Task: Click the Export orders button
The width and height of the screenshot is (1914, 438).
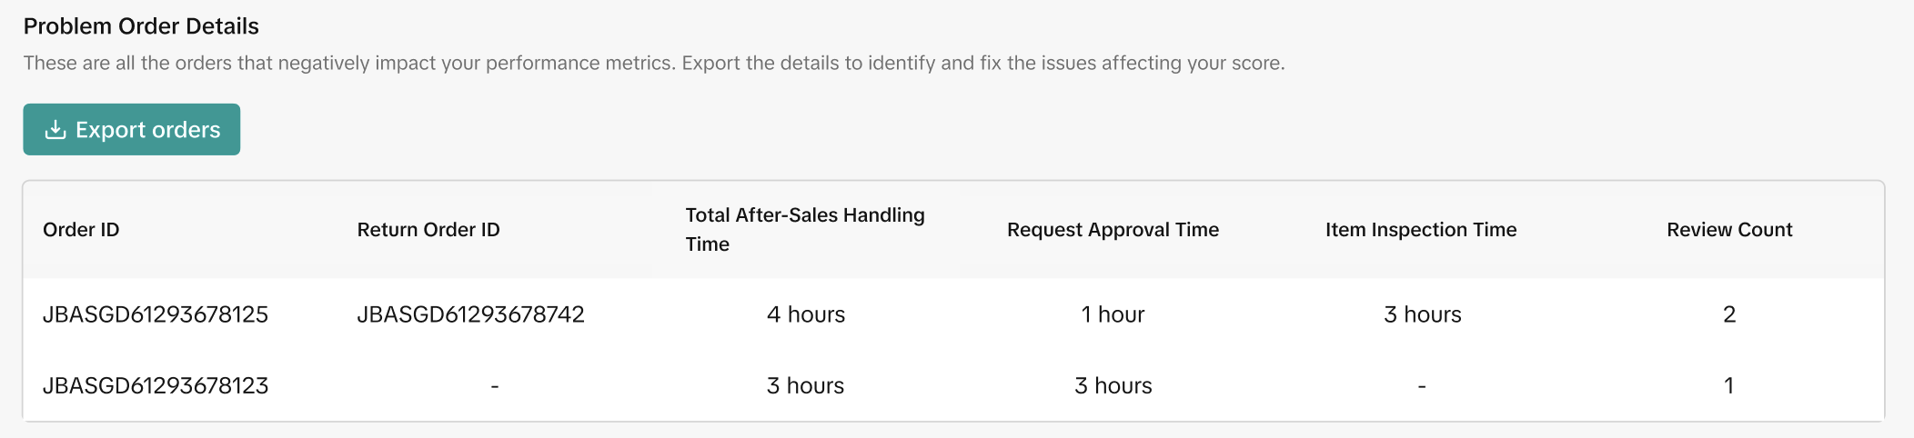Action: (x=132, y=130)
